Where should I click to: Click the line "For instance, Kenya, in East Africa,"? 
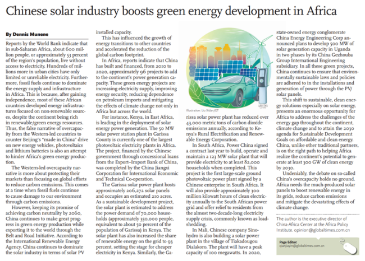pos(138,117)
